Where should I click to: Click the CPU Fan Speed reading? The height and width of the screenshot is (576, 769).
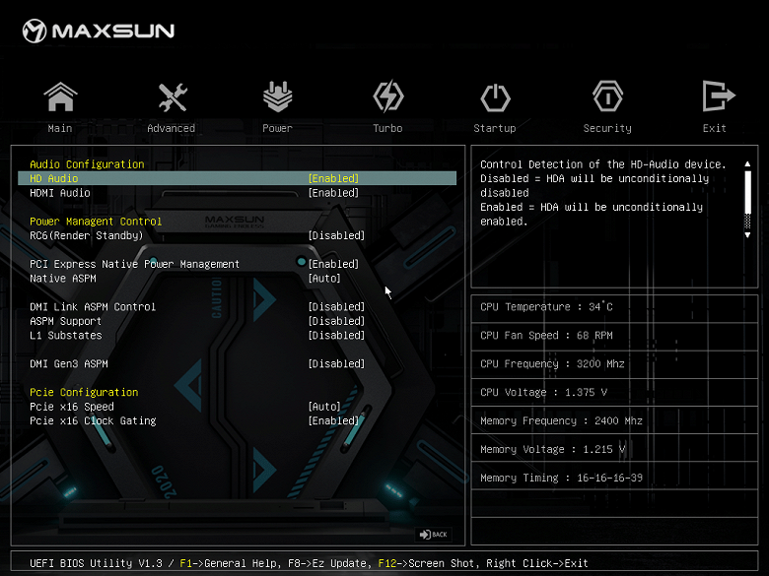[x=546, y=336]
